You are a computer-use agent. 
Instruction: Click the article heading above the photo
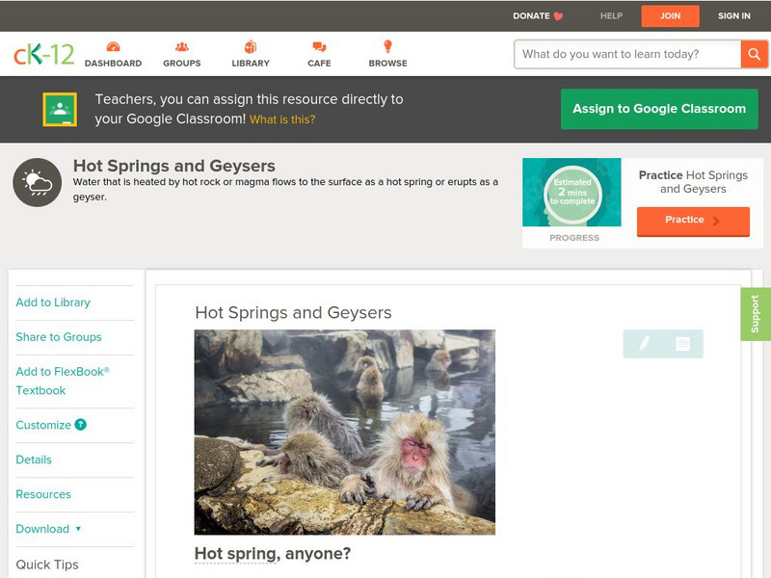point(293,312)
